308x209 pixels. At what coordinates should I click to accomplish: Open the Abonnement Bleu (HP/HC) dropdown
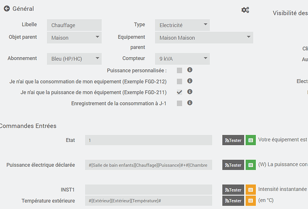74,59
